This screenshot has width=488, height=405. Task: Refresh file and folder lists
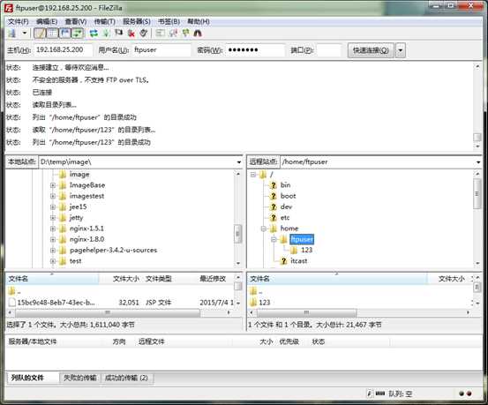point(94,33)
